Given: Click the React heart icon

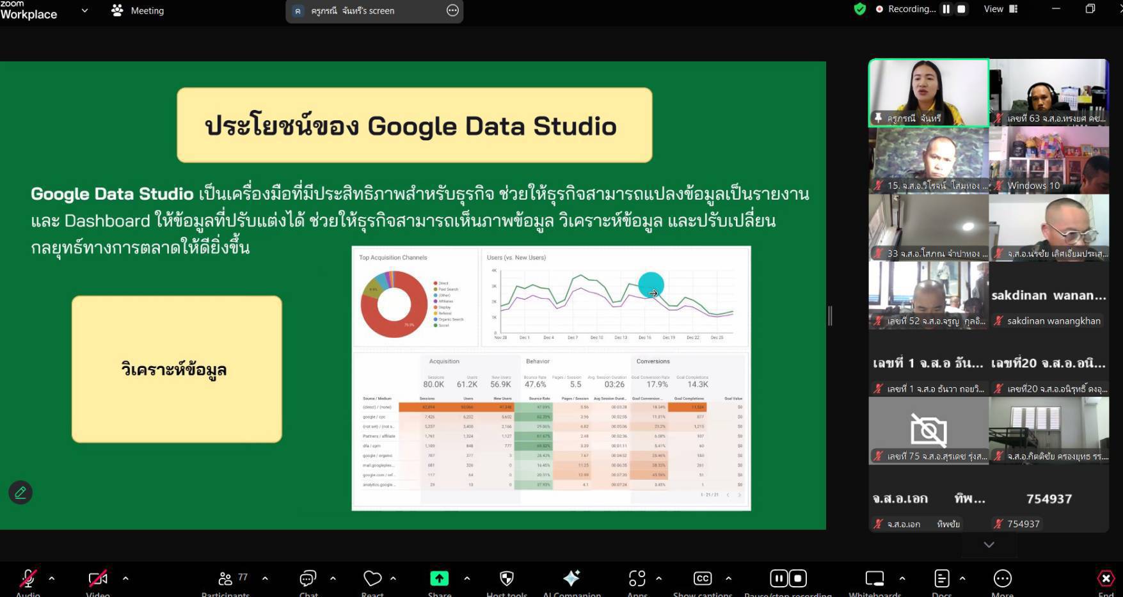Looking at the screenshot, I should point(372,578).
